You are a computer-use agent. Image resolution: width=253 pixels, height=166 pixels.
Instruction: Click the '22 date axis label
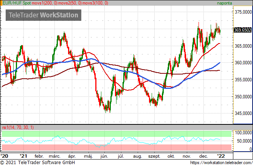pyautogui.click(x=221, y=156)
